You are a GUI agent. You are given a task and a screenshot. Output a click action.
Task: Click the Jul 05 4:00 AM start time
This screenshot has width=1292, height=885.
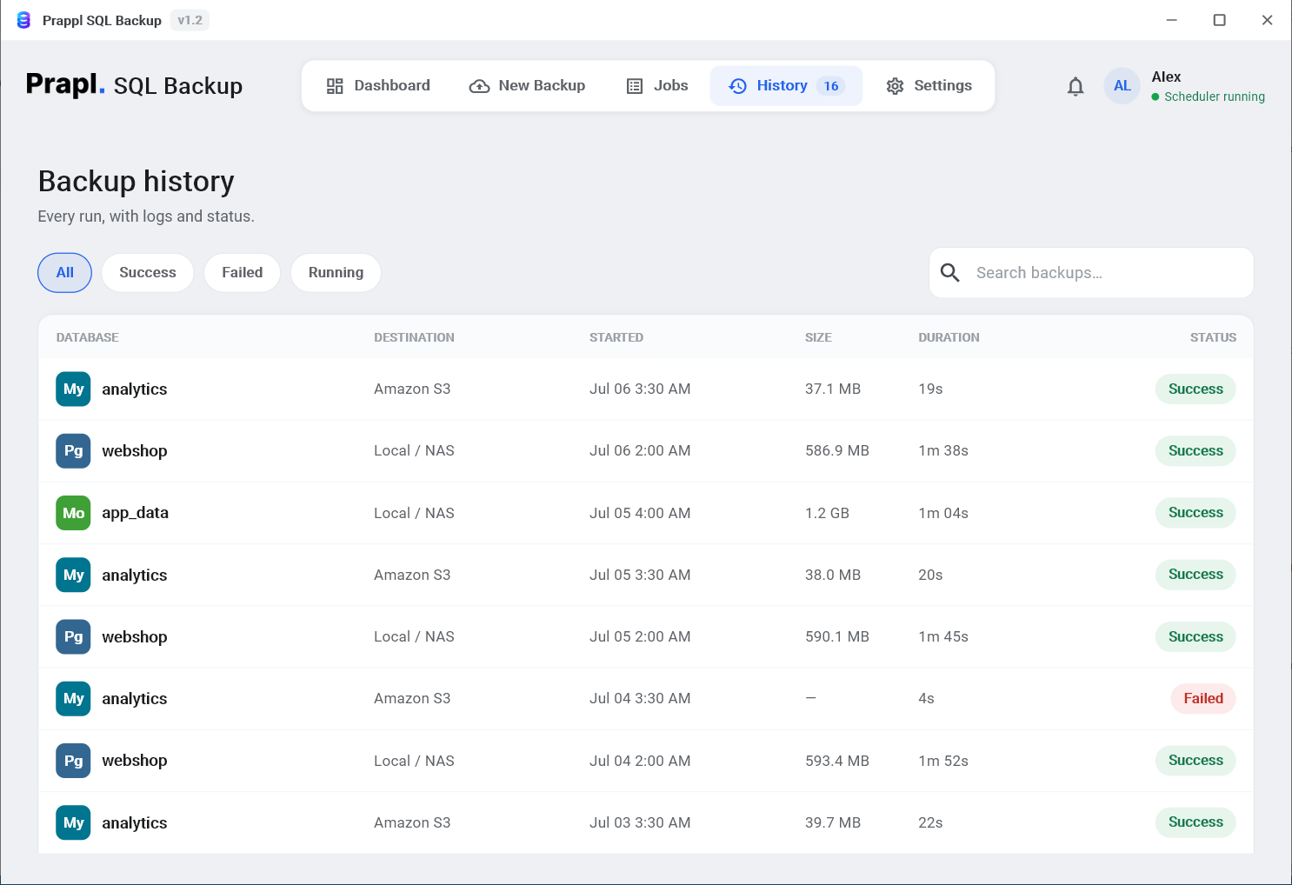coord(640,513)
